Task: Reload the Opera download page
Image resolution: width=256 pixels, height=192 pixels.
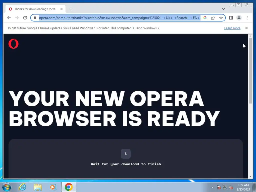Action: pos(25,18)
